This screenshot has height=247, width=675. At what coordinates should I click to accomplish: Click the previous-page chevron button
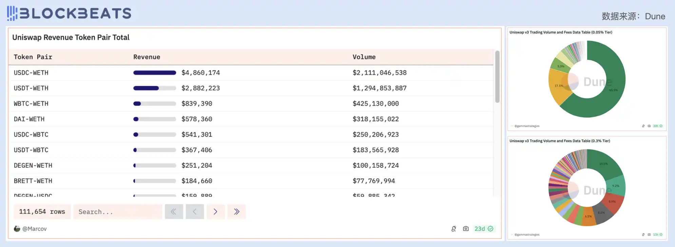click(x=195, y=211)
